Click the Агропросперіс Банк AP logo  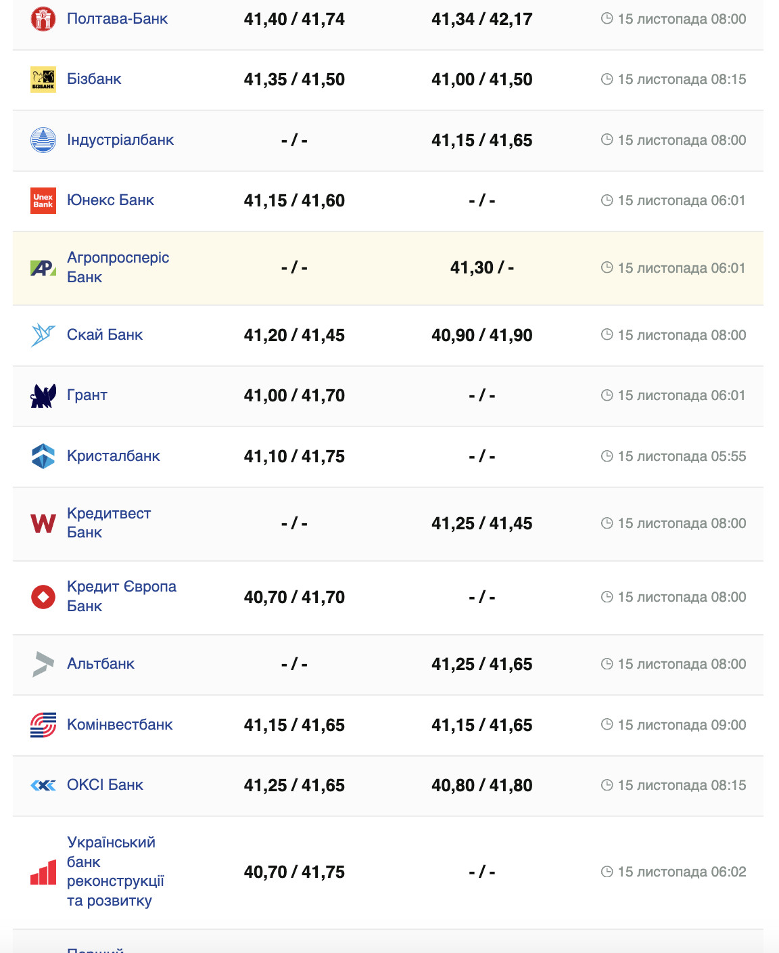click(43, 268)
